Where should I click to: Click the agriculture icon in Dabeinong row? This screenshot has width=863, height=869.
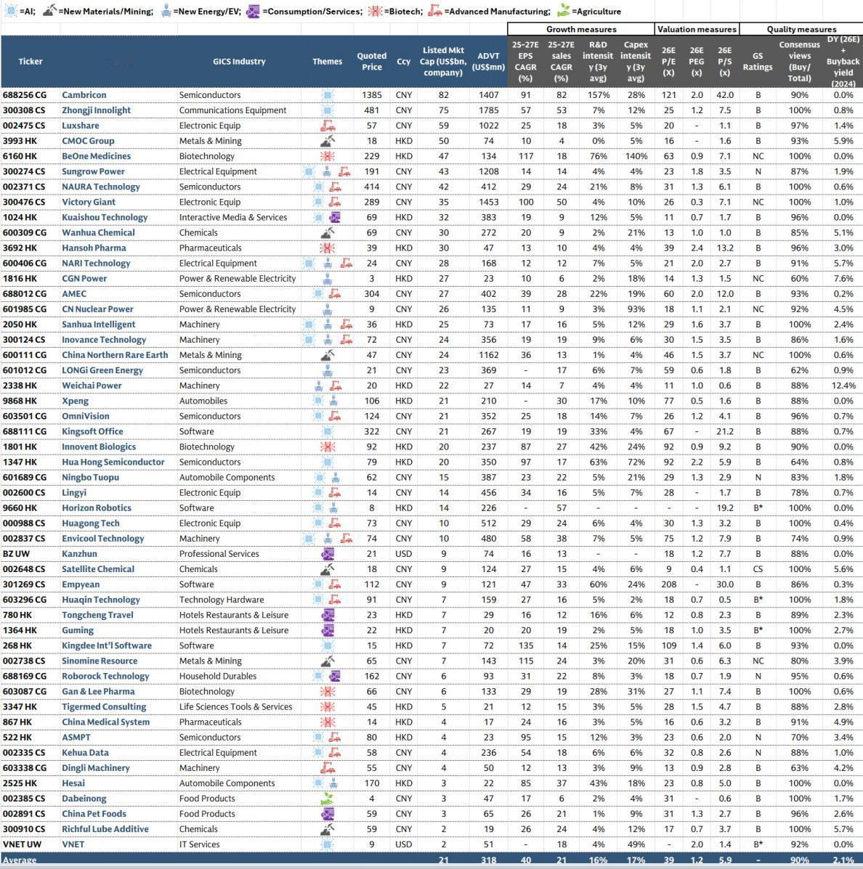click(x=328, y=799)
